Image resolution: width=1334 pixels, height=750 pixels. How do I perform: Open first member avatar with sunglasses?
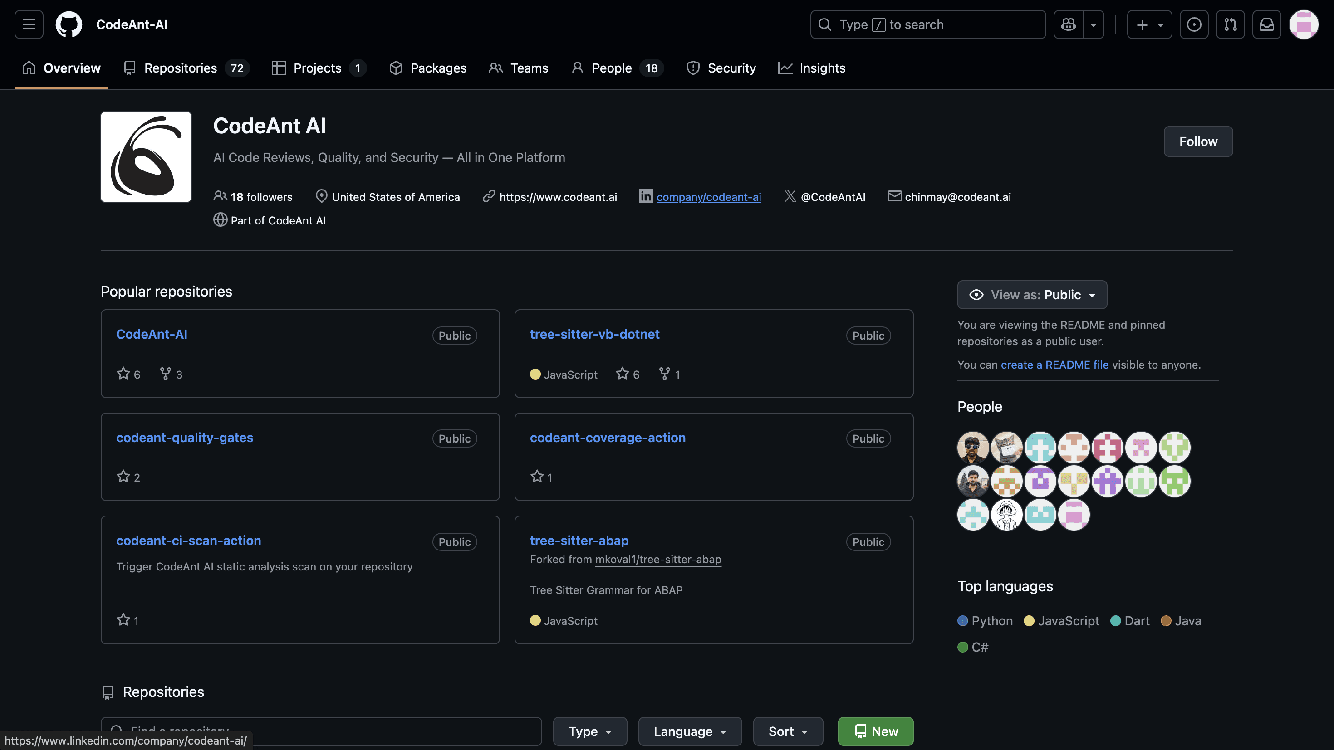click(x=973, y=447)
